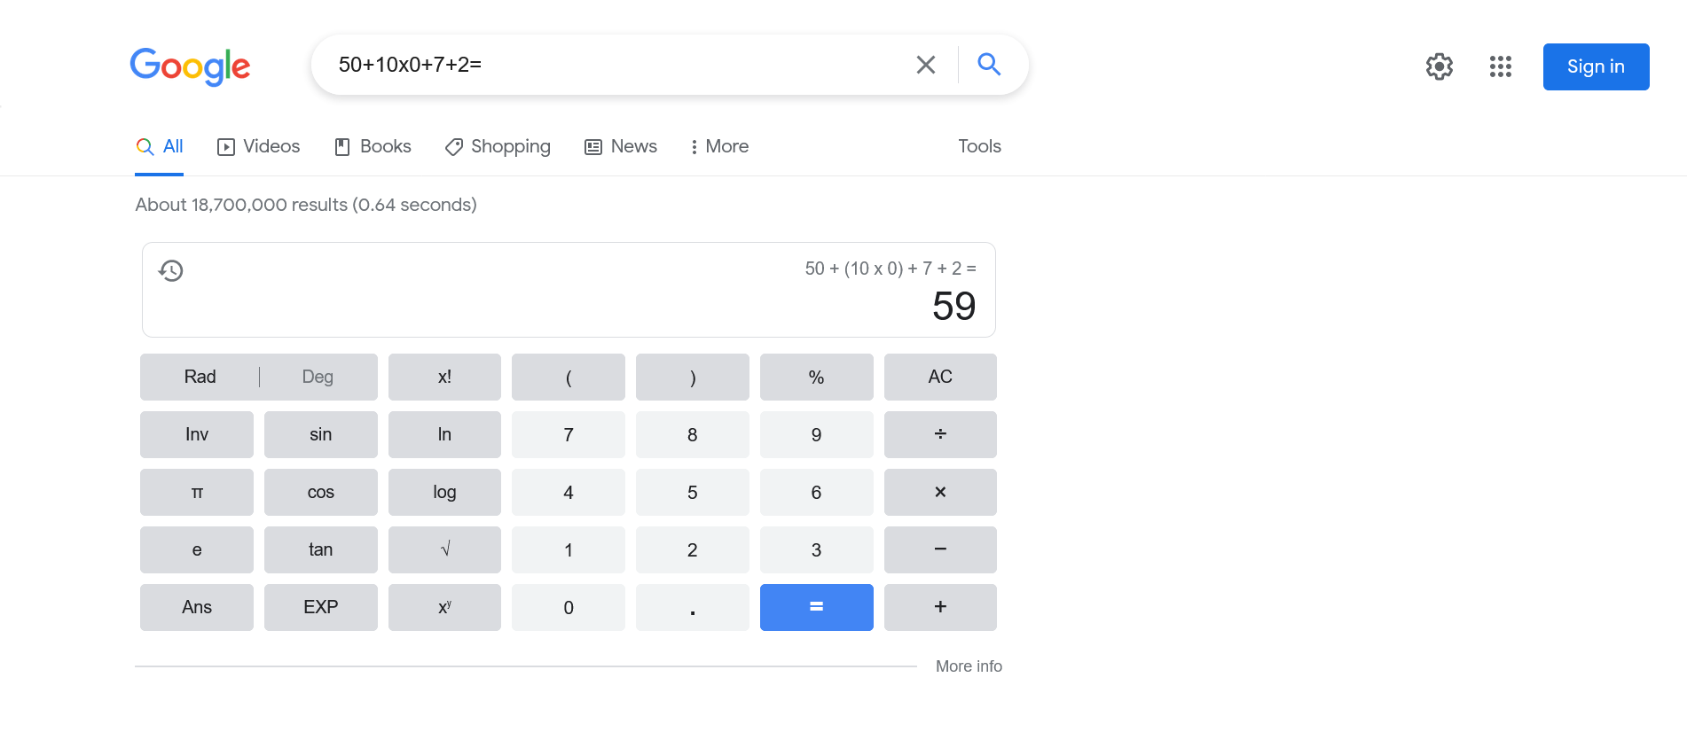Switch calculator to Radians mode
The height and width of the screenshot is (732, 1687).
[x=199, y=377]
